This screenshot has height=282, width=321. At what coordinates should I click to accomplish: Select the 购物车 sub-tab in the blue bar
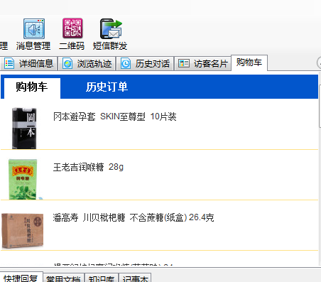point(32,87)
